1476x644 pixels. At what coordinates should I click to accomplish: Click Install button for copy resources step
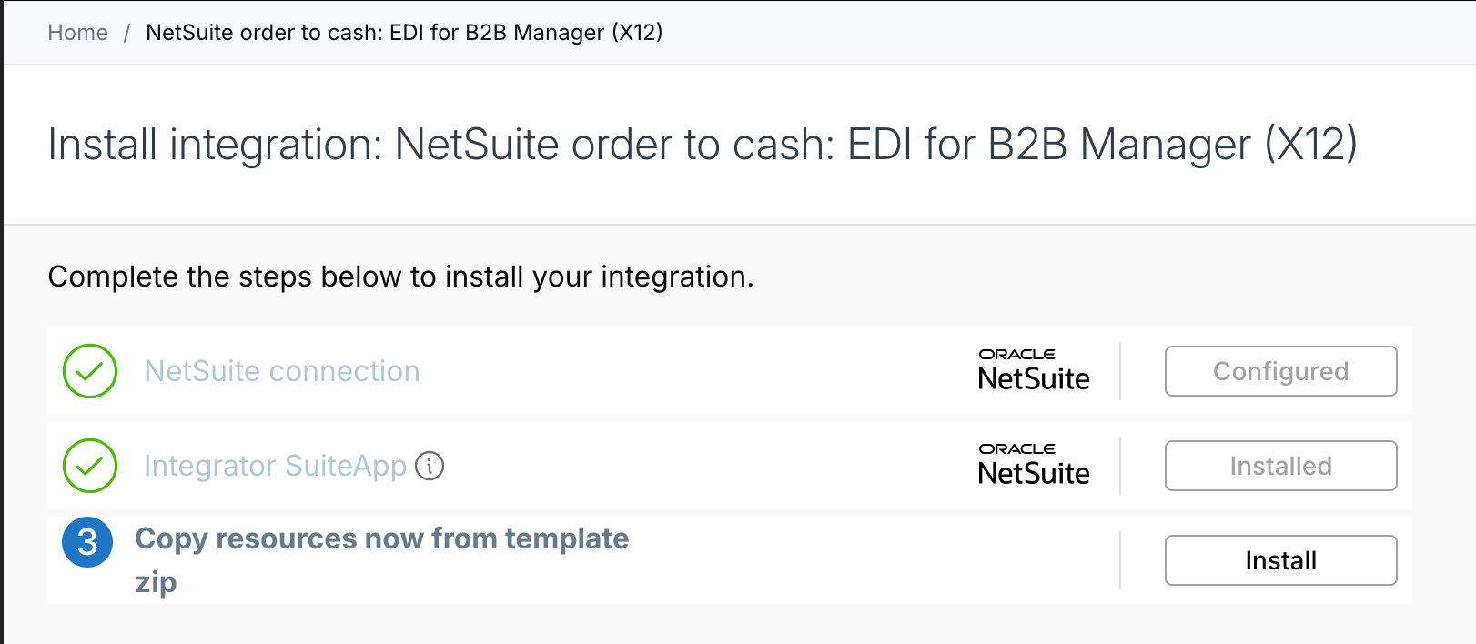tap(1280, 560)
